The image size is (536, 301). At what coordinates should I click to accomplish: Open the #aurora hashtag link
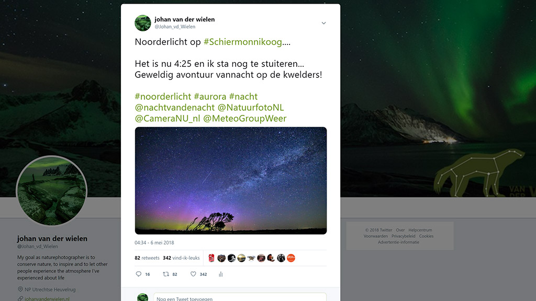[x=210, y=97]
